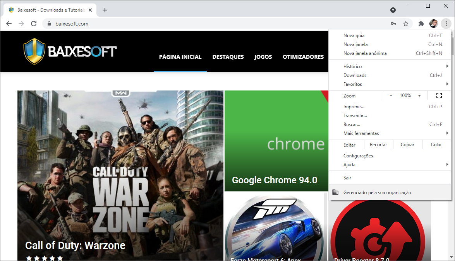Go to the JOGOS navigation link
The width and height of the screenshot is (455, 261).
[x=263, y=57]
